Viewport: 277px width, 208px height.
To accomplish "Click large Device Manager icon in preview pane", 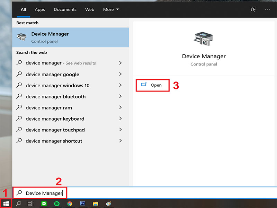I will click(x=203, y=39).
